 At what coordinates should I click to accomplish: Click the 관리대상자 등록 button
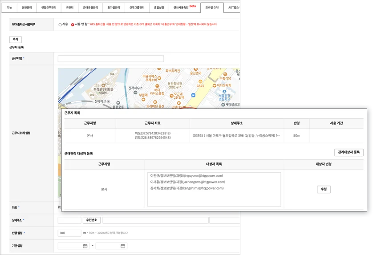[349, 153]
